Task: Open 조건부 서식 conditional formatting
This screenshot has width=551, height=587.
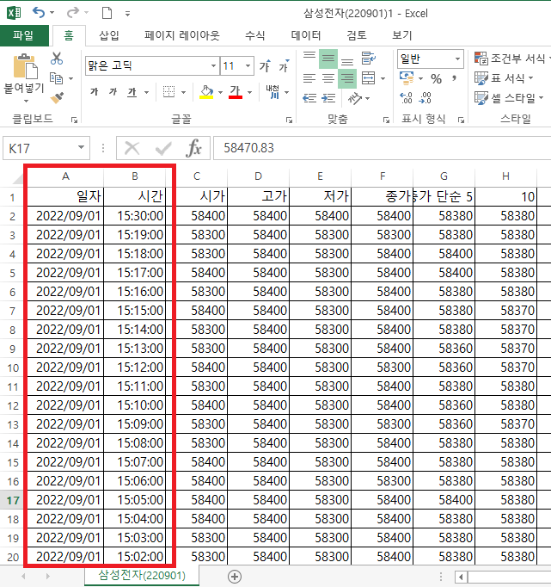Action: [x=511, y=59]
